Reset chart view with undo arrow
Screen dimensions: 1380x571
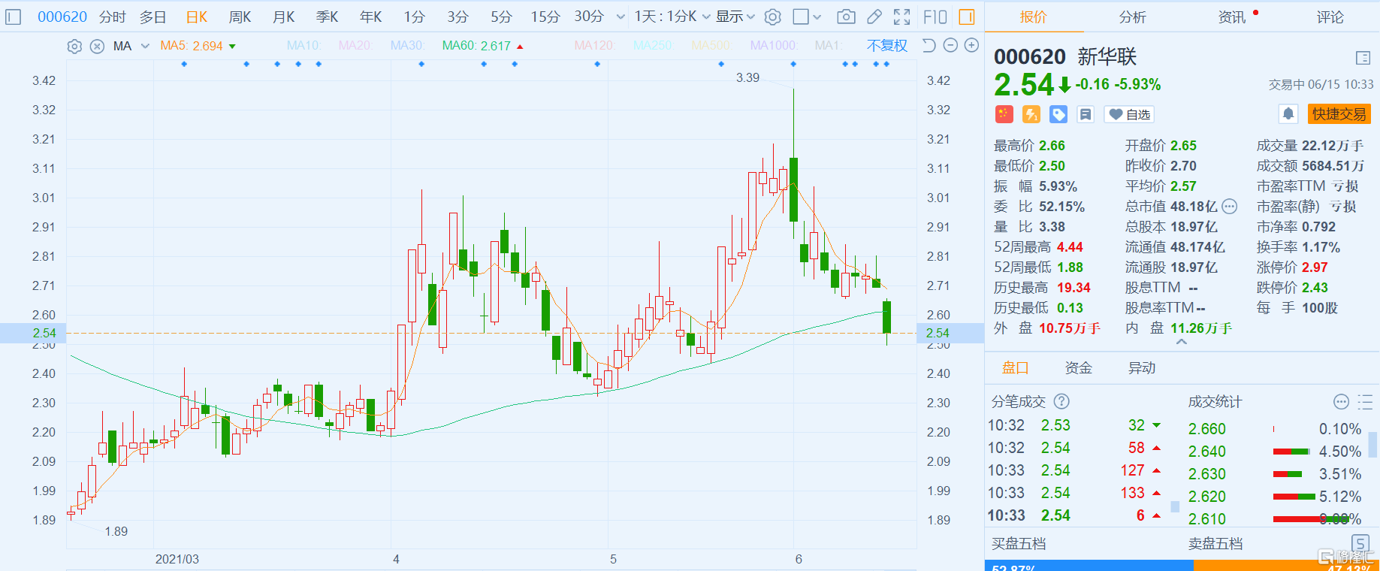[929, 46]
